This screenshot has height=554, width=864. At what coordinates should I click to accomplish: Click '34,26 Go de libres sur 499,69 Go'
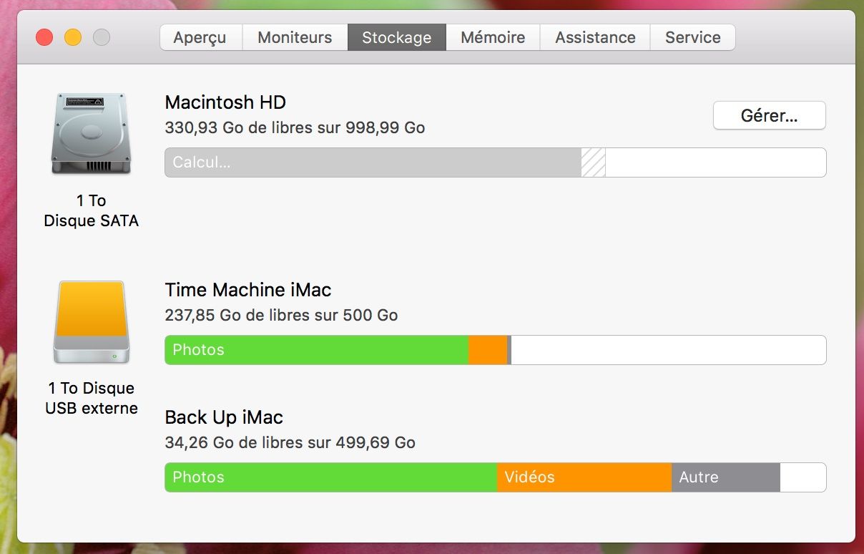[x=290, y=443]
